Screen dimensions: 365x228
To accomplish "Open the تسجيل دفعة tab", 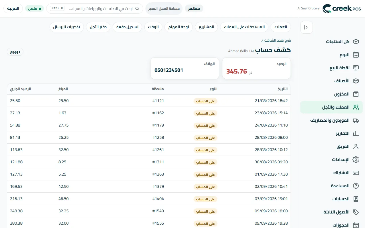I will tap(127, 27).
